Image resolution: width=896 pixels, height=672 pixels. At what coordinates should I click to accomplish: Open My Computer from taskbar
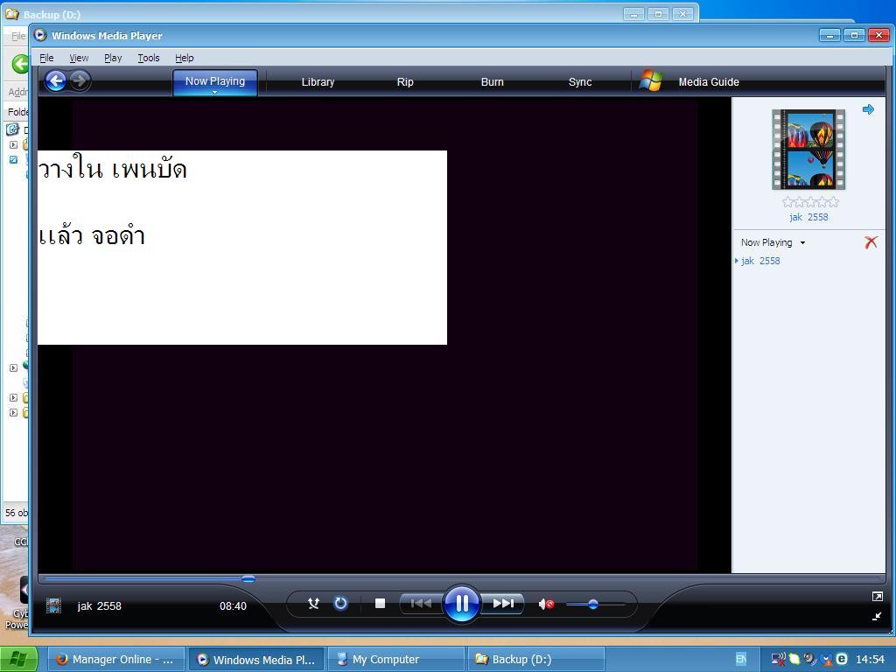pos(396,660)
